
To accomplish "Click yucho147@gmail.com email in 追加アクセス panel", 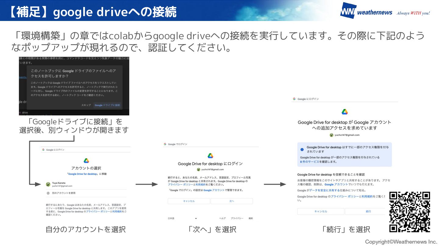I will click(x=347, y=135).
